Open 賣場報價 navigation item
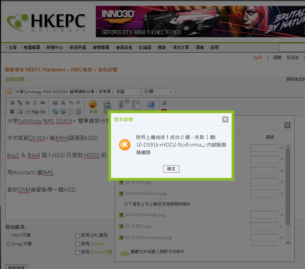The image size is (305, 269). (101, 48)
